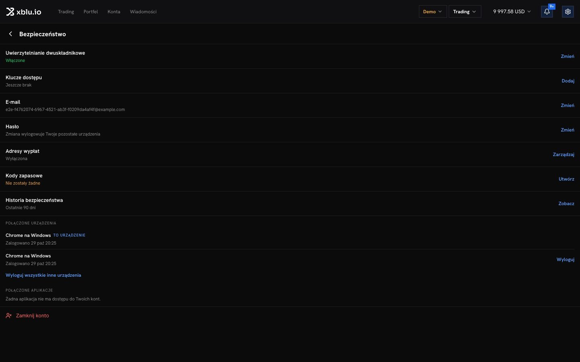
Task: Click the example.com email address
Action: point(65,109)
